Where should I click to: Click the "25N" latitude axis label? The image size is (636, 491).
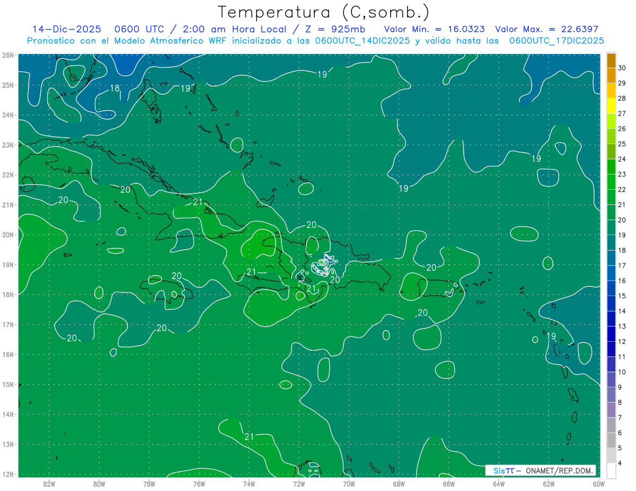(7, 85)
